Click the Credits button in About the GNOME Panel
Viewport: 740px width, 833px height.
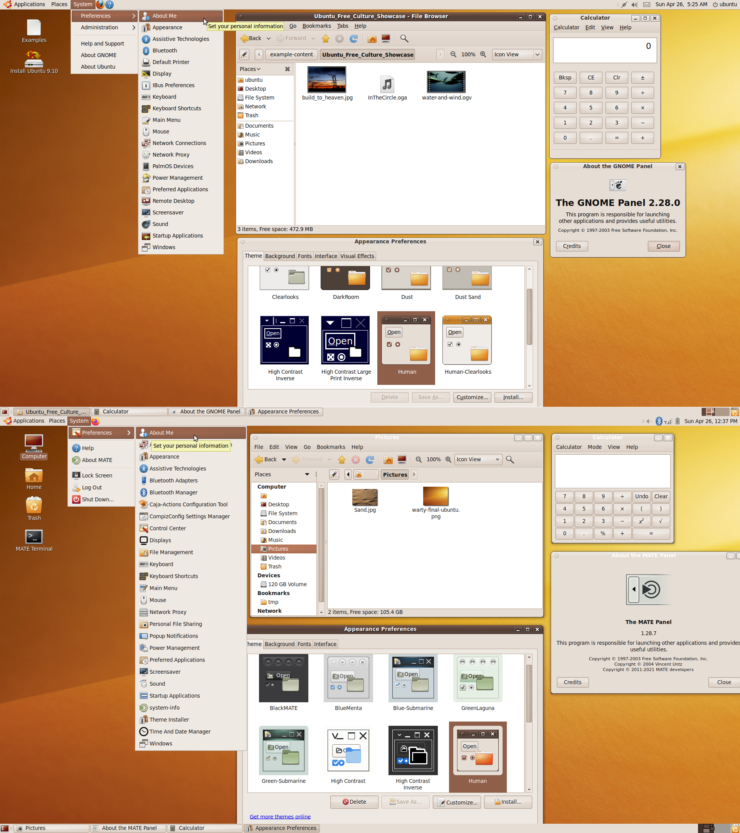coord(572,246)
